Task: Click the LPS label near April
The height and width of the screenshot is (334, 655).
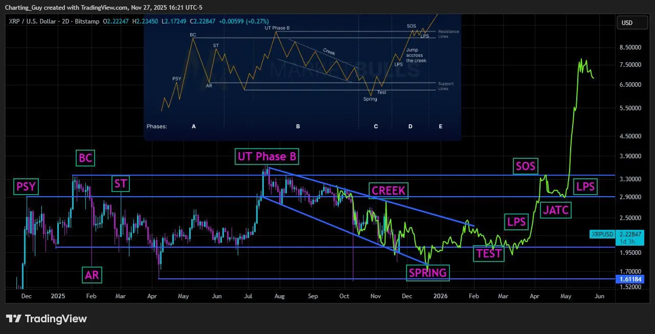Action: tap(516, 222)
